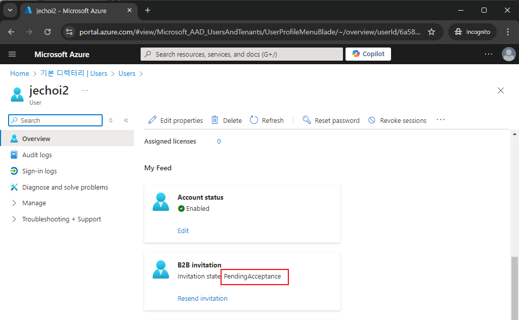Click Reset password in the toolbar
Image resolution: width=519 pixels, height=320 pixels.
331,120
